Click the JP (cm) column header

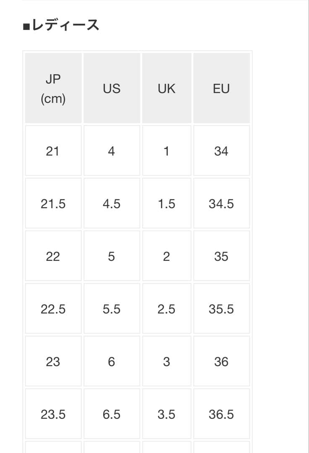click(x=53, y=89)
